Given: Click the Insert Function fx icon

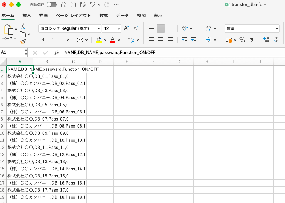Looking at the screenshot, I should click(x=56, y=53).
